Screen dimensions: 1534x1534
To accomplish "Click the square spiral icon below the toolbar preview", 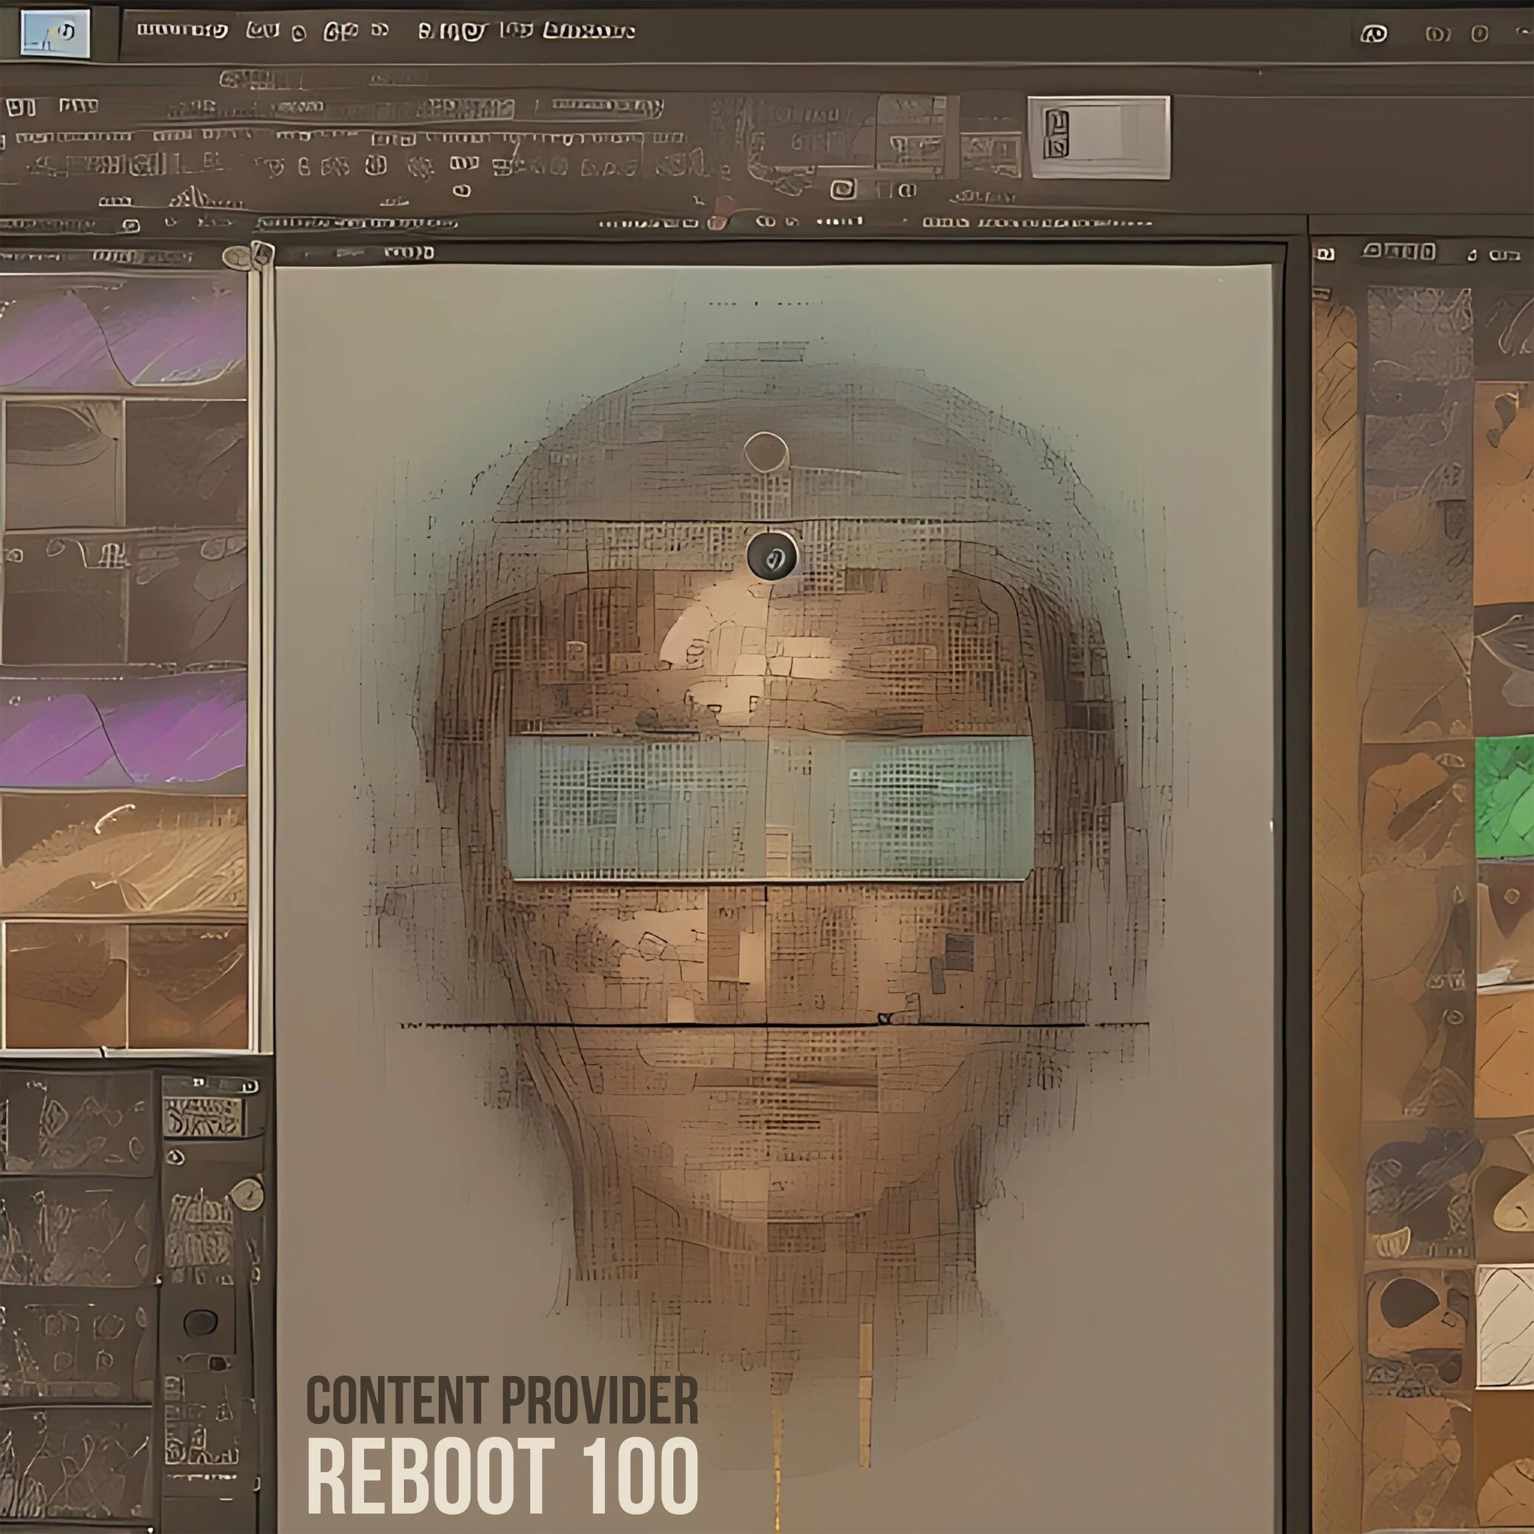I will (843, 190).
